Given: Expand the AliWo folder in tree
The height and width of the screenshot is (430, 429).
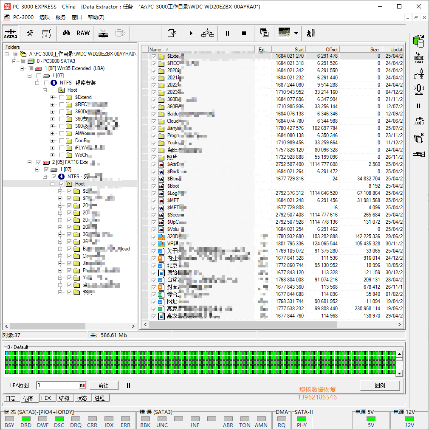Looking at the screenshot, I should pyautogui.click(x=52, y=134).
